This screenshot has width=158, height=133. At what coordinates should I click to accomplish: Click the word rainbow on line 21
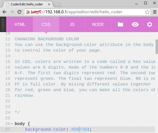[24, 95]
